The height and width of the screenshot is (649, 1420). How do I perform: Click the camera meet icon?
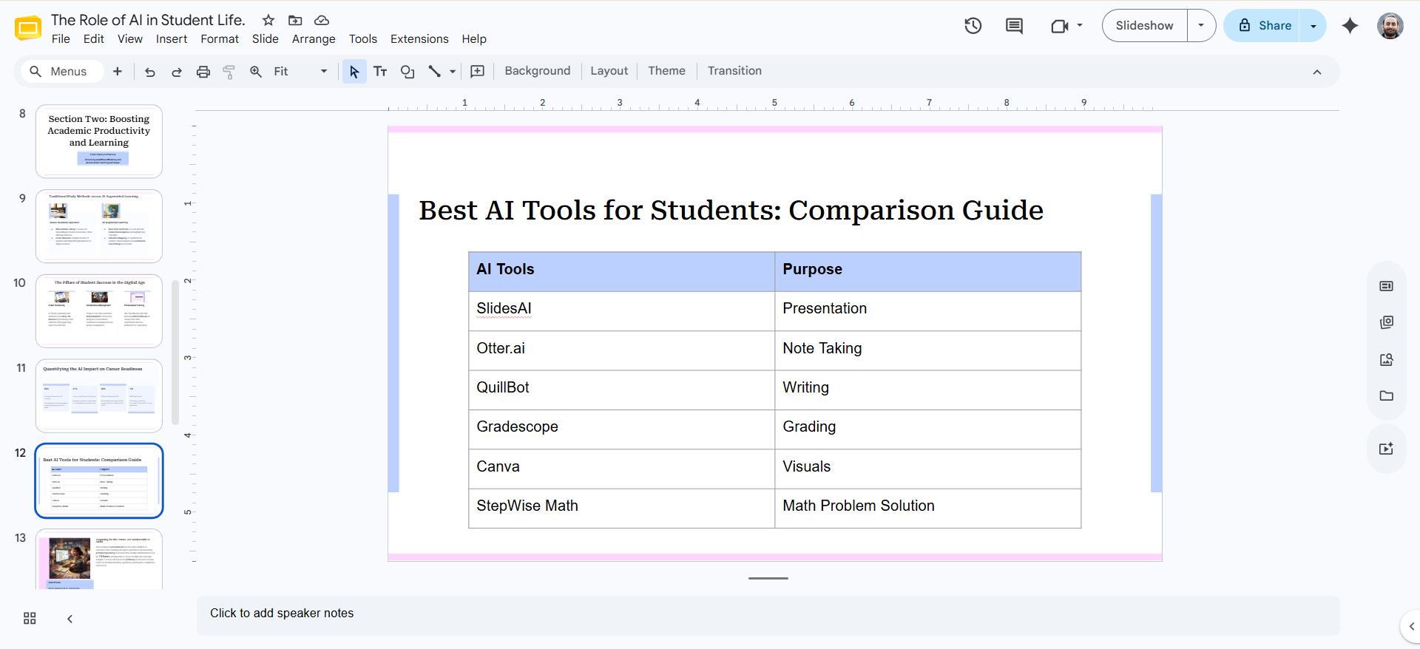(1059, 26)
